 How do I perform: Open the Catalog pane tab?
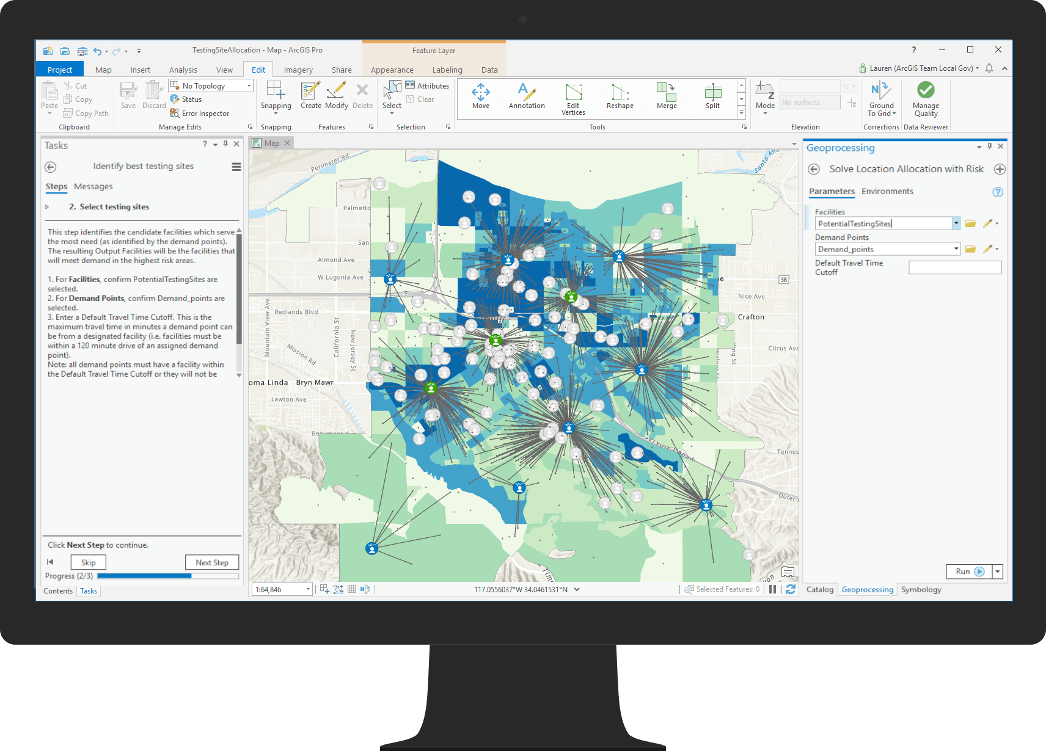tap(820, 590)
